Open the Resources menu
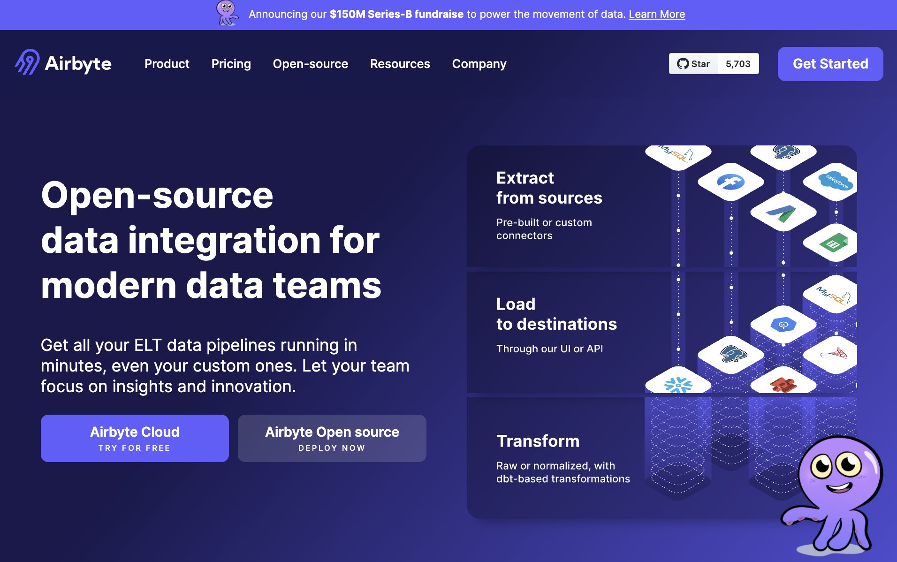Screen dimensions: 897x562 tap(400, 64)
